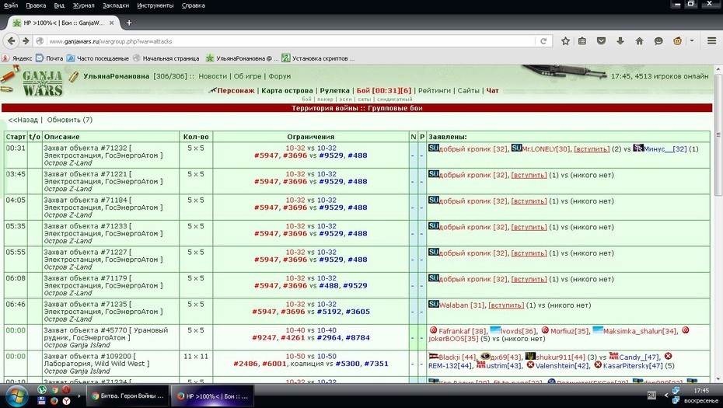Open player Mr.LONELY[30] profile
Viewport: 723px width, 408px height.
[x=546, y=149]
